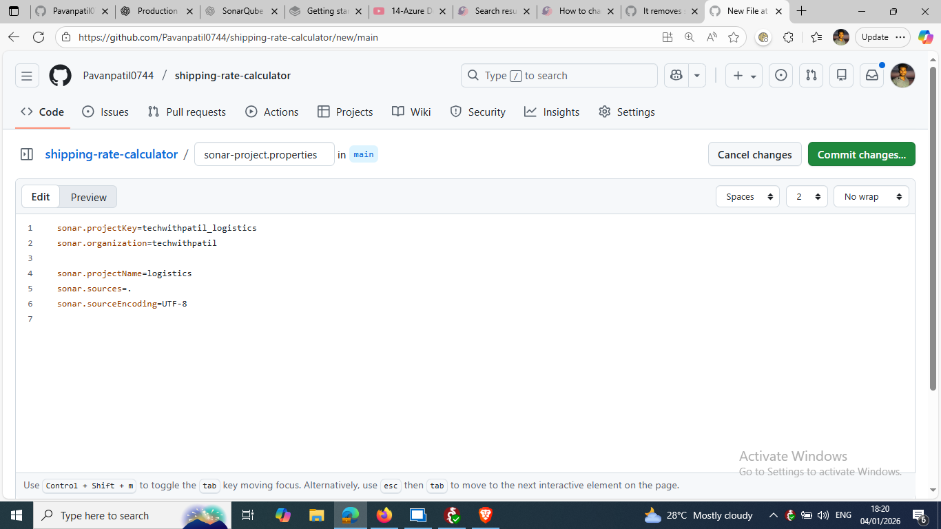The width and height of the screenshot is (941, 529).
Task: Click the sonar-project.properties filename field
Action: (x=264, y=154)
